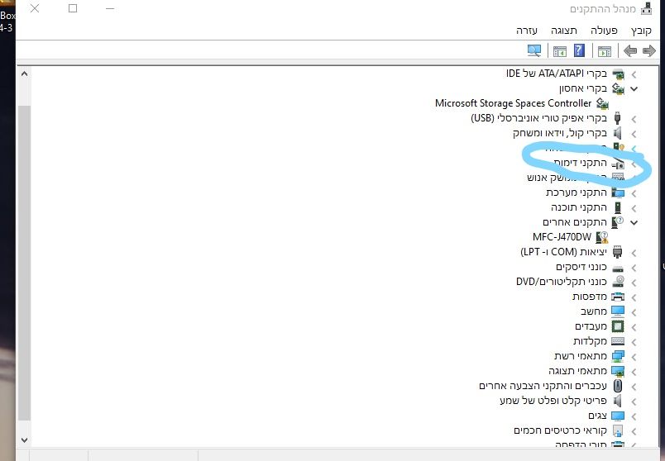Click the USB controllers plug icon
Image resolution: width=665 pixels, height=461 pixels.
[617, 118]
